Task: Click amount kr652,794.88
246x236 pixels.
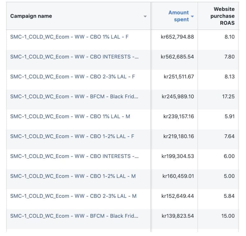Action: pos(177,37)
